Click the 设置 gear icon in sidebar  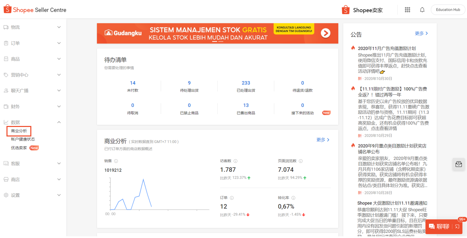6,195
